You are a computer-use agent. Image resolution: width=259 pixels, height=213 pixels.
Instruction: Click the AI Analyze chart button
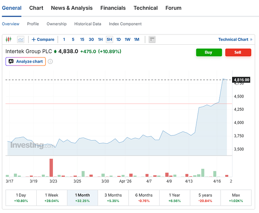click(x=26, y=61)
